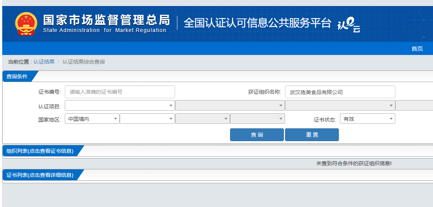
Task: Open the empty province dropdown next to 中国境内
Action: point(147,119)
